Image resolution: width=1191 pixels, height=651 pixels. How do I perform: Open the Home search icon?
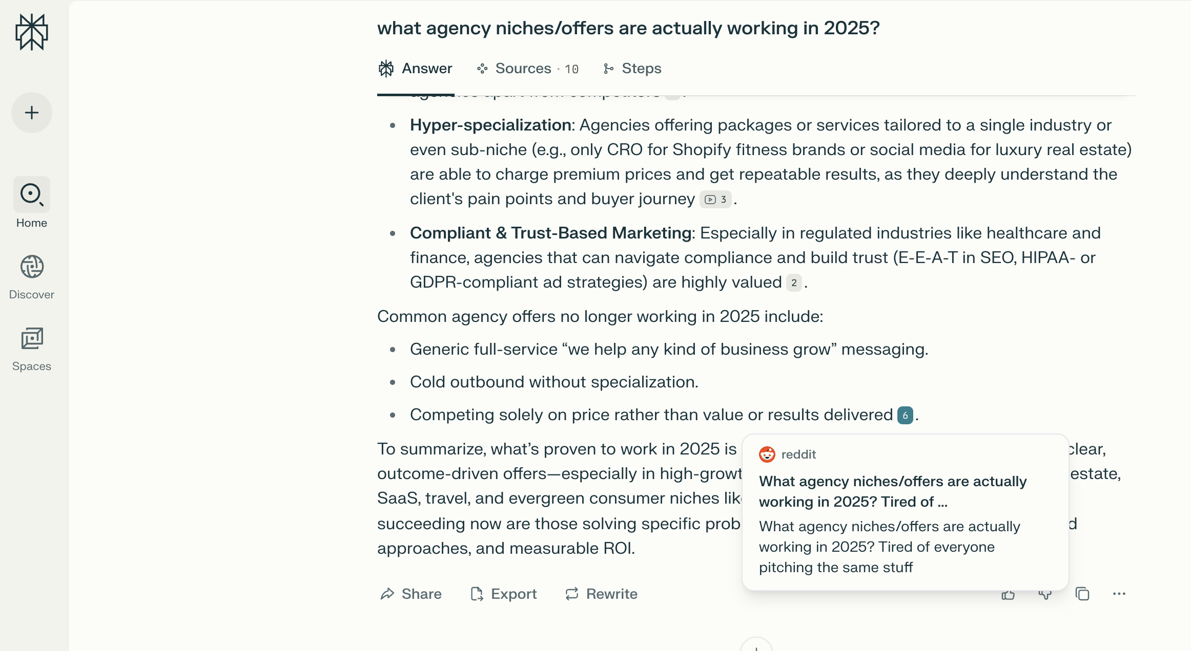32,194
